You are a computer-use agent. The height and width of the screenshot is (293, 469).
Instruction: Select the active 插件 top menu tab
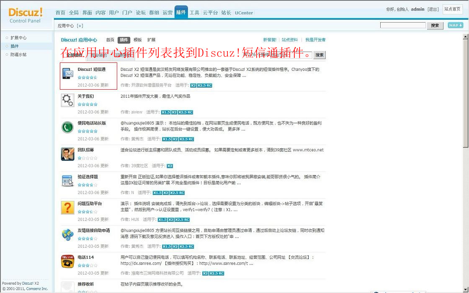point(181,12)
